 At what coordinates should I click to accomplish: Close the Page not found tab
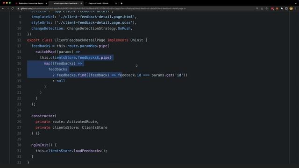tap(116, 3)
